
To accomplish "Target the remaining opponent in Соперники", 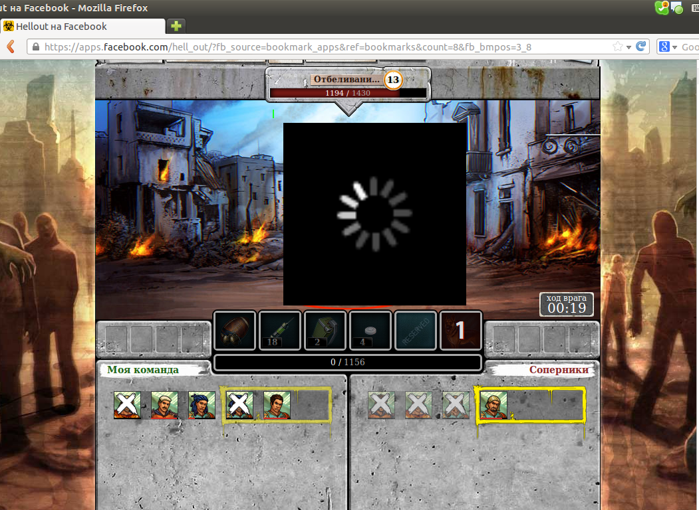I will coord(493,405).
